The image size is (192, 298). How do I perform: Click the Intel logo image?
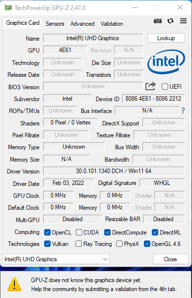click(166, 62)
